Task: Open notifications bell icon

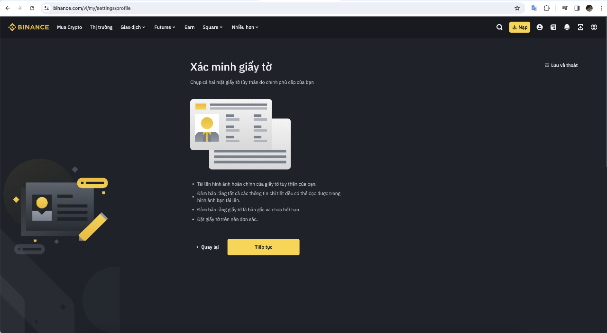Action: [567, 27]
